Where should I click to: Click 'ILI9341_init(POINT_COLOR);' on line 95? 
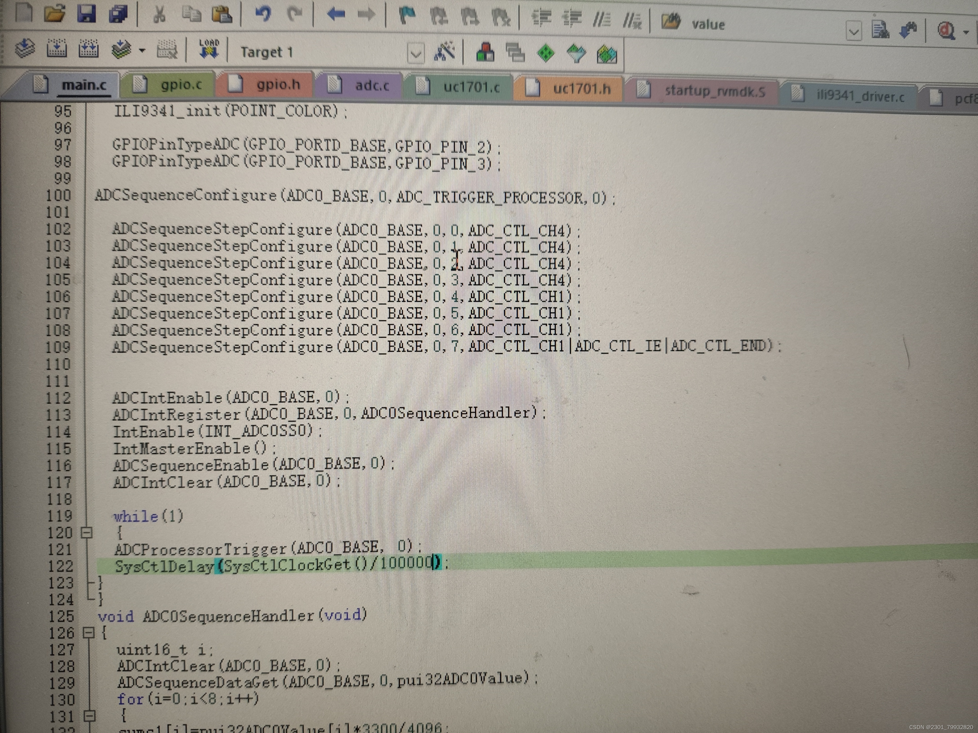pyautogui.click(x=231, y=110)
